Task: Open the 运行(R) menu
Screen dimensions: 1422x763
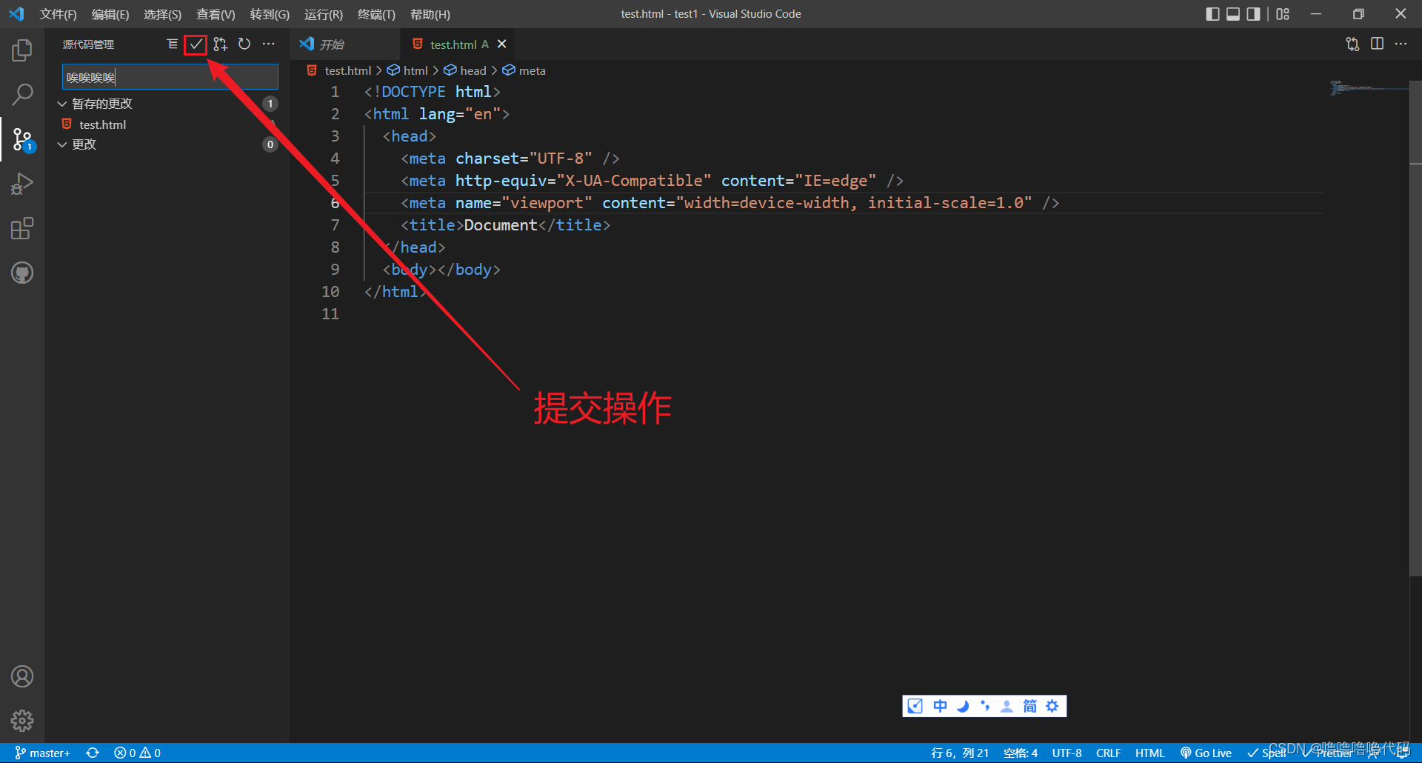Action: click(x=324, y=14)
